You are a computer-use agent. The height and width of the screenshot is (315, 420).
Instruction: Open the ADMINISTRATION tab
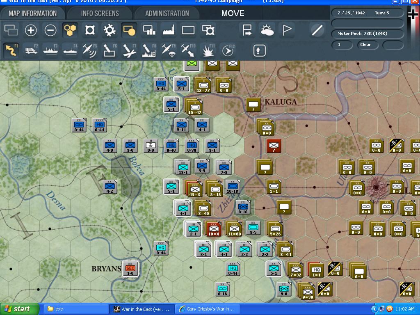pos(167,14)
